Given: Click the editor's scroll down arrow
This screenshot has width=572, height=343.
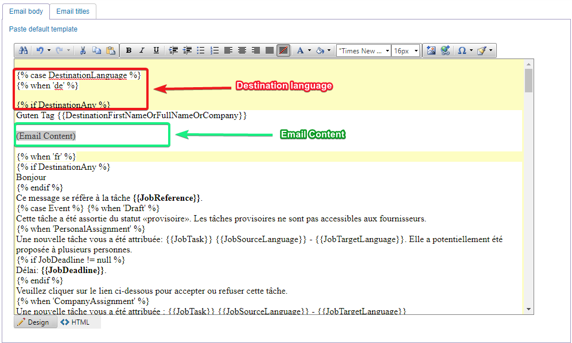Looking at the screenshot, I should pyautogui.click(x=528, y=309).
